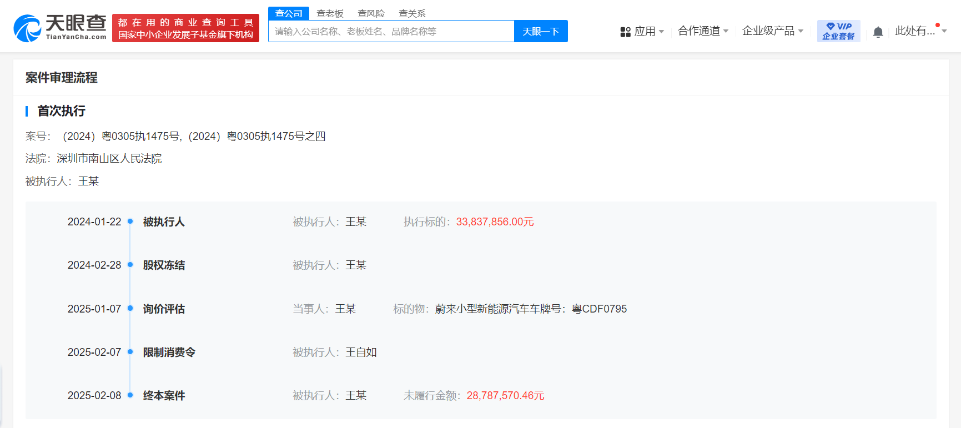Click the TianYanCha logo
Screen dimensions: 961x428
pyautogui.click(x=60, y=28)
